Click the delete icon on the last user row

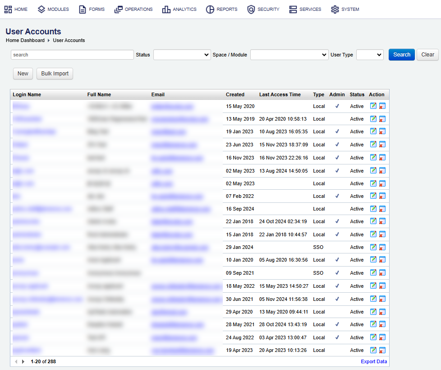(382, 350)
